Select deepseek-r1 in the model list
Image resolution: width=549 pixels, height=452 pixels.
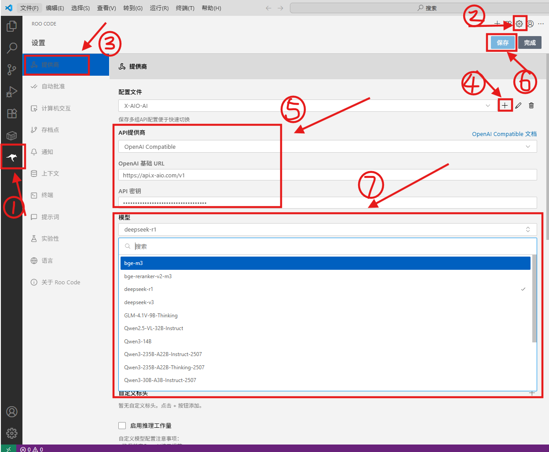pyautogui.click(x=326, y=289)
